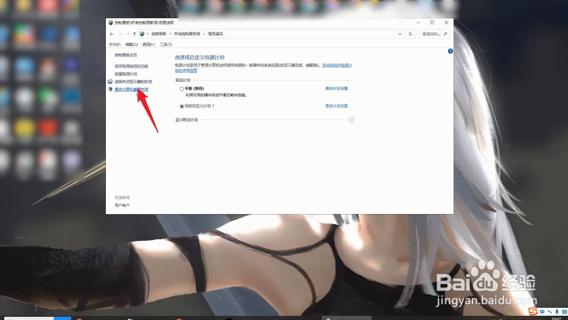Open 控制面板主页 link
The image size is (568, 320).
tap(126, 55)
